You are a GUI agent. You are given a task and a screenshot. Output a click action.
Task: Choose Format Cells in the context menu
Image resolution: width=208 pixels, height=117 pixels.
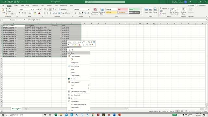pyautogui.click(x=78, y=101)
